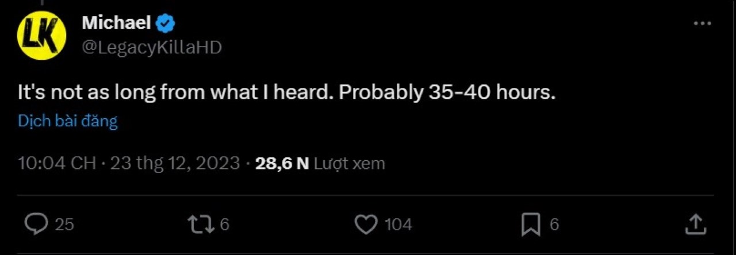Open the three-dot more options menu
Viewport: 736px width, 255px height.
pyautogui.click(x=703, y=24)
